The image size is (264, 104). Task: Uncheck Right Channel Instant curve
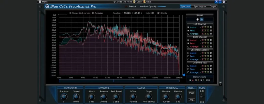188,40
